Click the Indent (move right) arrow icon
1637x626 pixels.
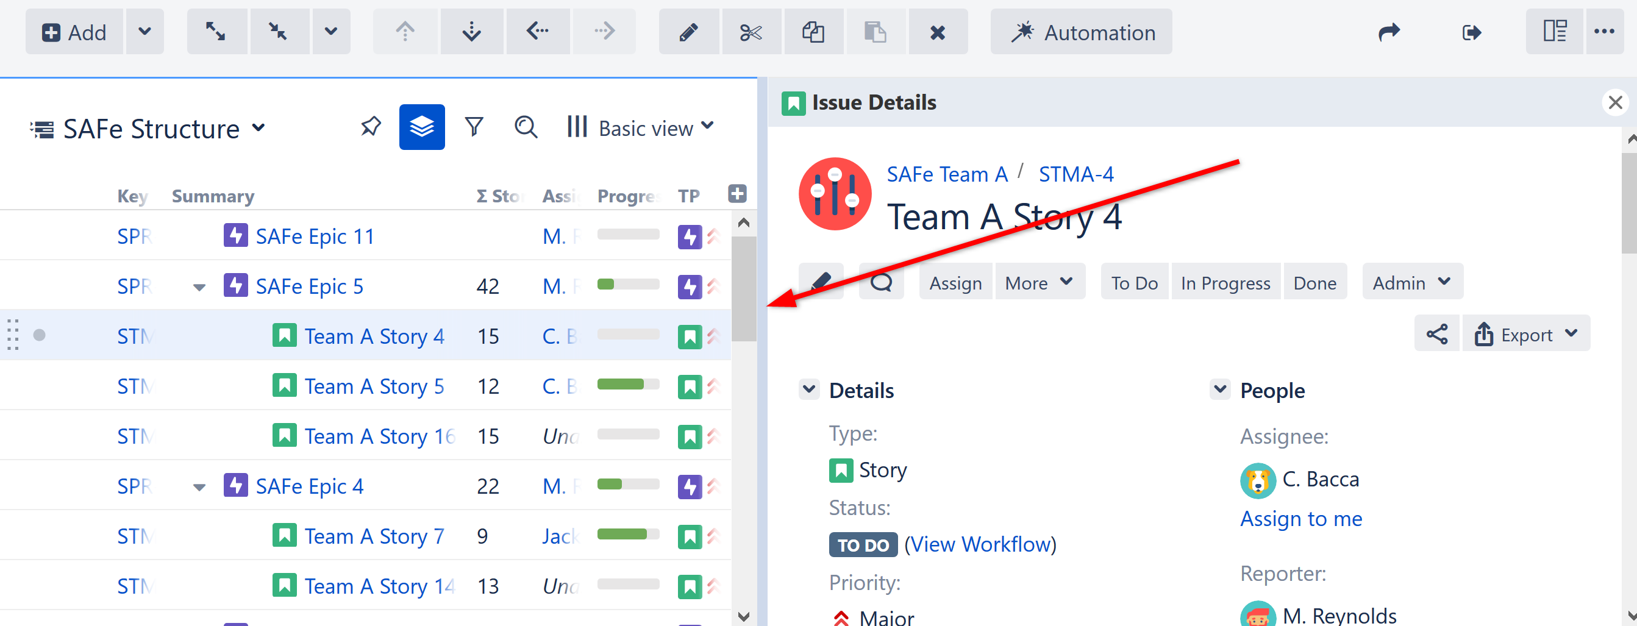point(604,31)
